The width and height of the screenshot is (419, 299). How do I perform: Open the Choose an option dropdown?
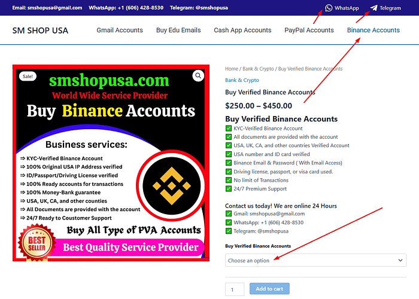pos(315,260)
